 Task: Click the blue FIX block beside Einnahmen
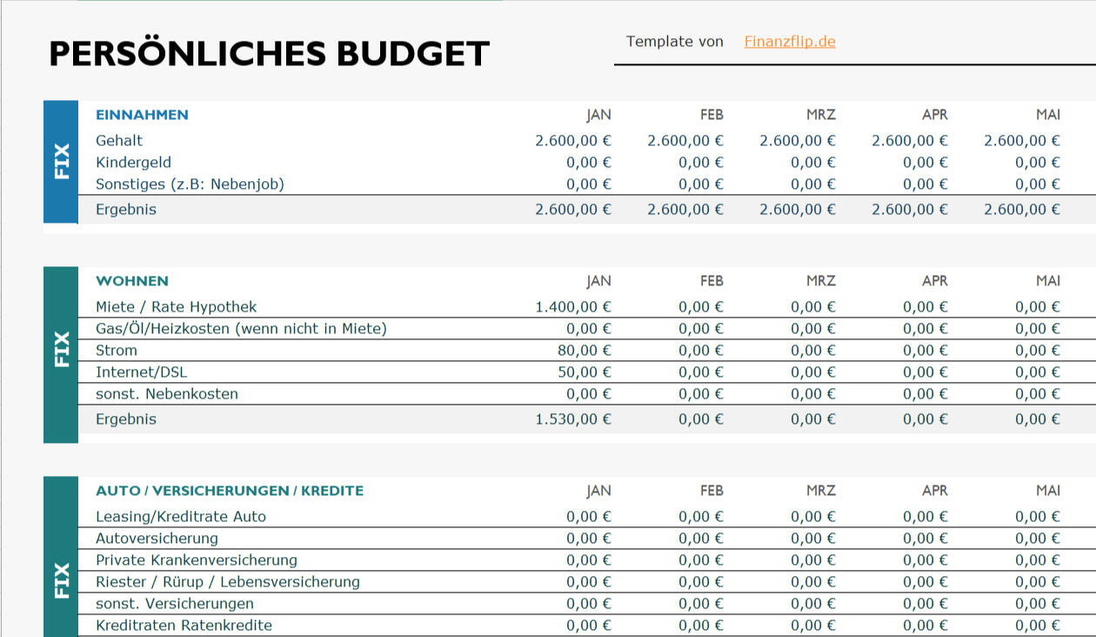pyautogui.click(x=61, y=162)
